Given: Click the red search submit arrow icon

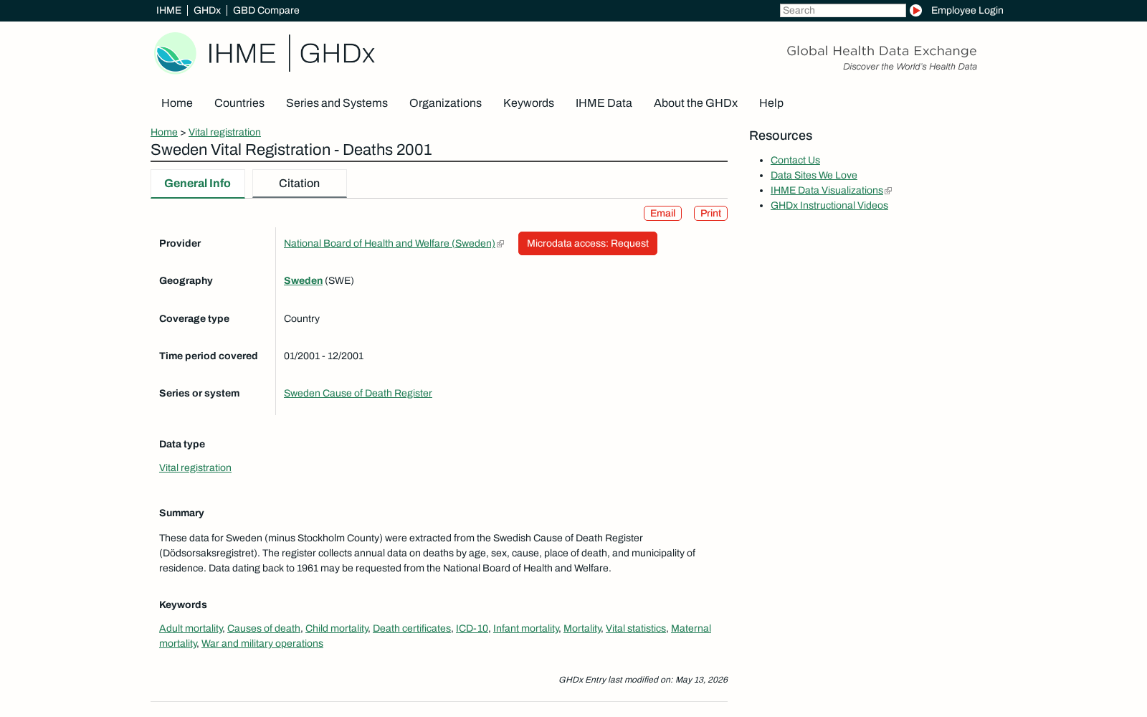Looking at the screenshot, I should point(915,10).
